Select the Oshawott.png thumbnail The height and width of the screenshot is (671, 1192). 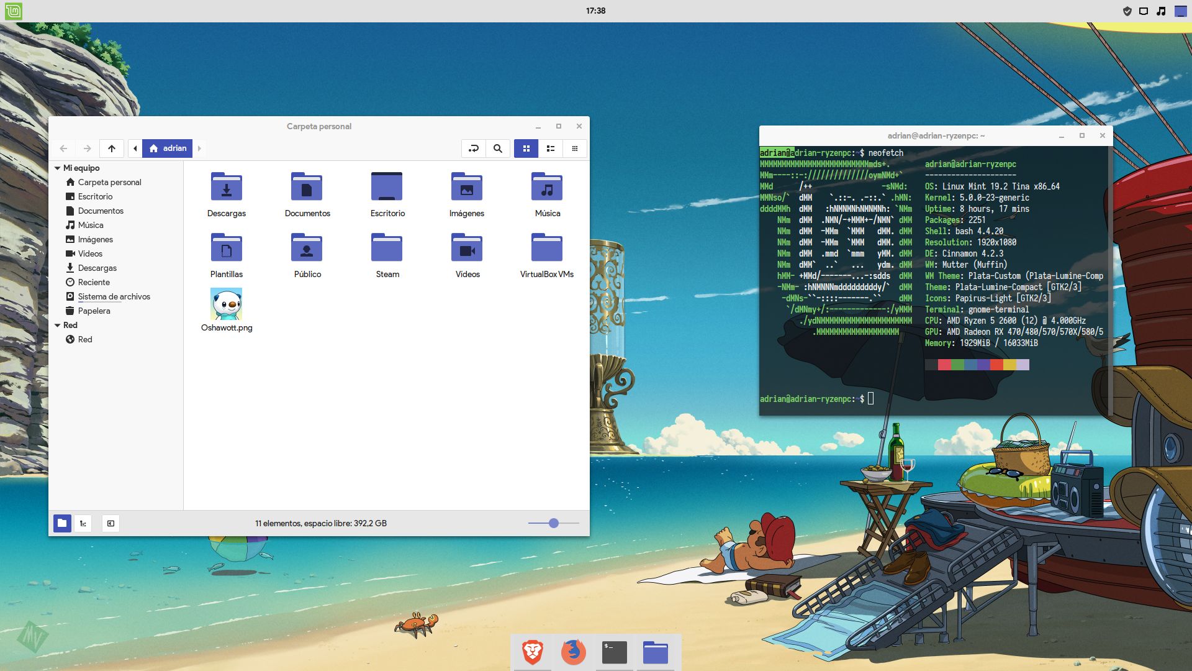(227, 304)
